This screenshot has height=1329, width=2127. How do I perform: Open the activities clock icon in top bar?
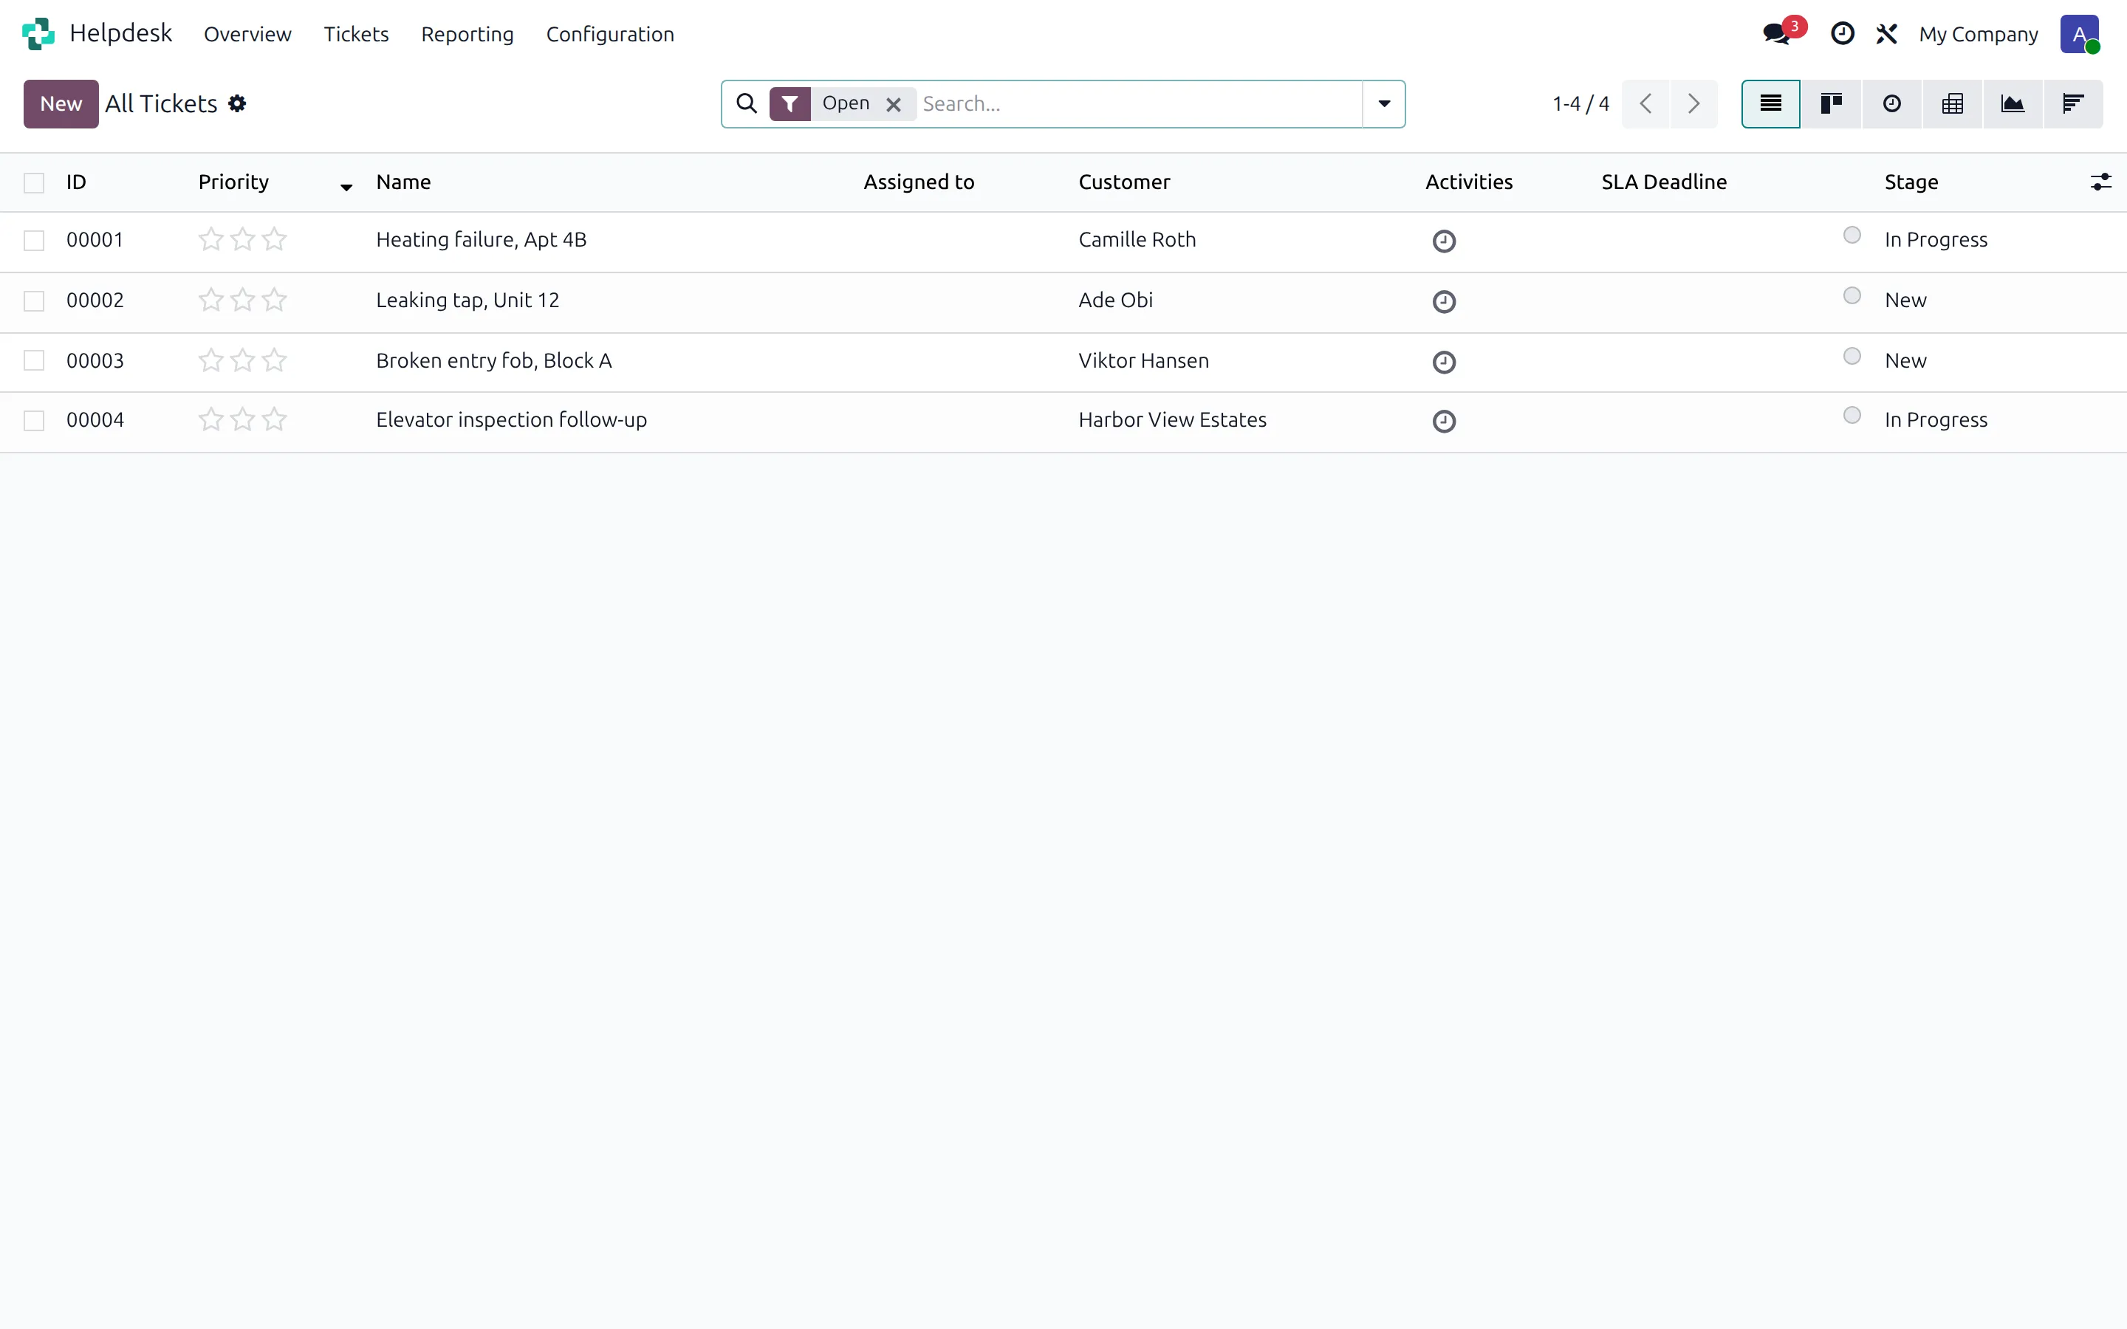pyautogui.click(x=1842, y=33)
